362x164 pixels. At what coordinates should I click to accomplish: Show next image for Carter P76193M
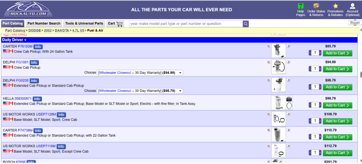point(288,46)
